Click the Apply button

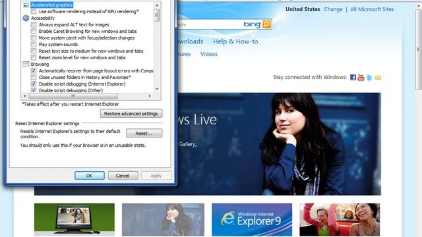pyautogui.click(x=156, y=176)
